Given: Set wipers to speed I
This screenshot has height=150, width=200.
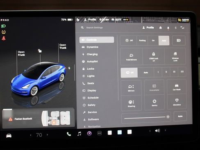Looking at the screenshot, I should [x=158, y=72].
